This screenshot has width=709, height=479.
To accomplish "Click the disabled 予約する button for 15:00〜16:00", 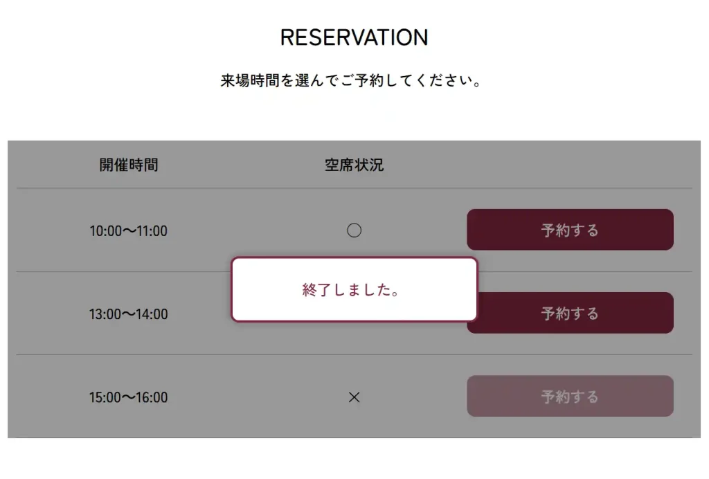I will (x=570, y=397).
